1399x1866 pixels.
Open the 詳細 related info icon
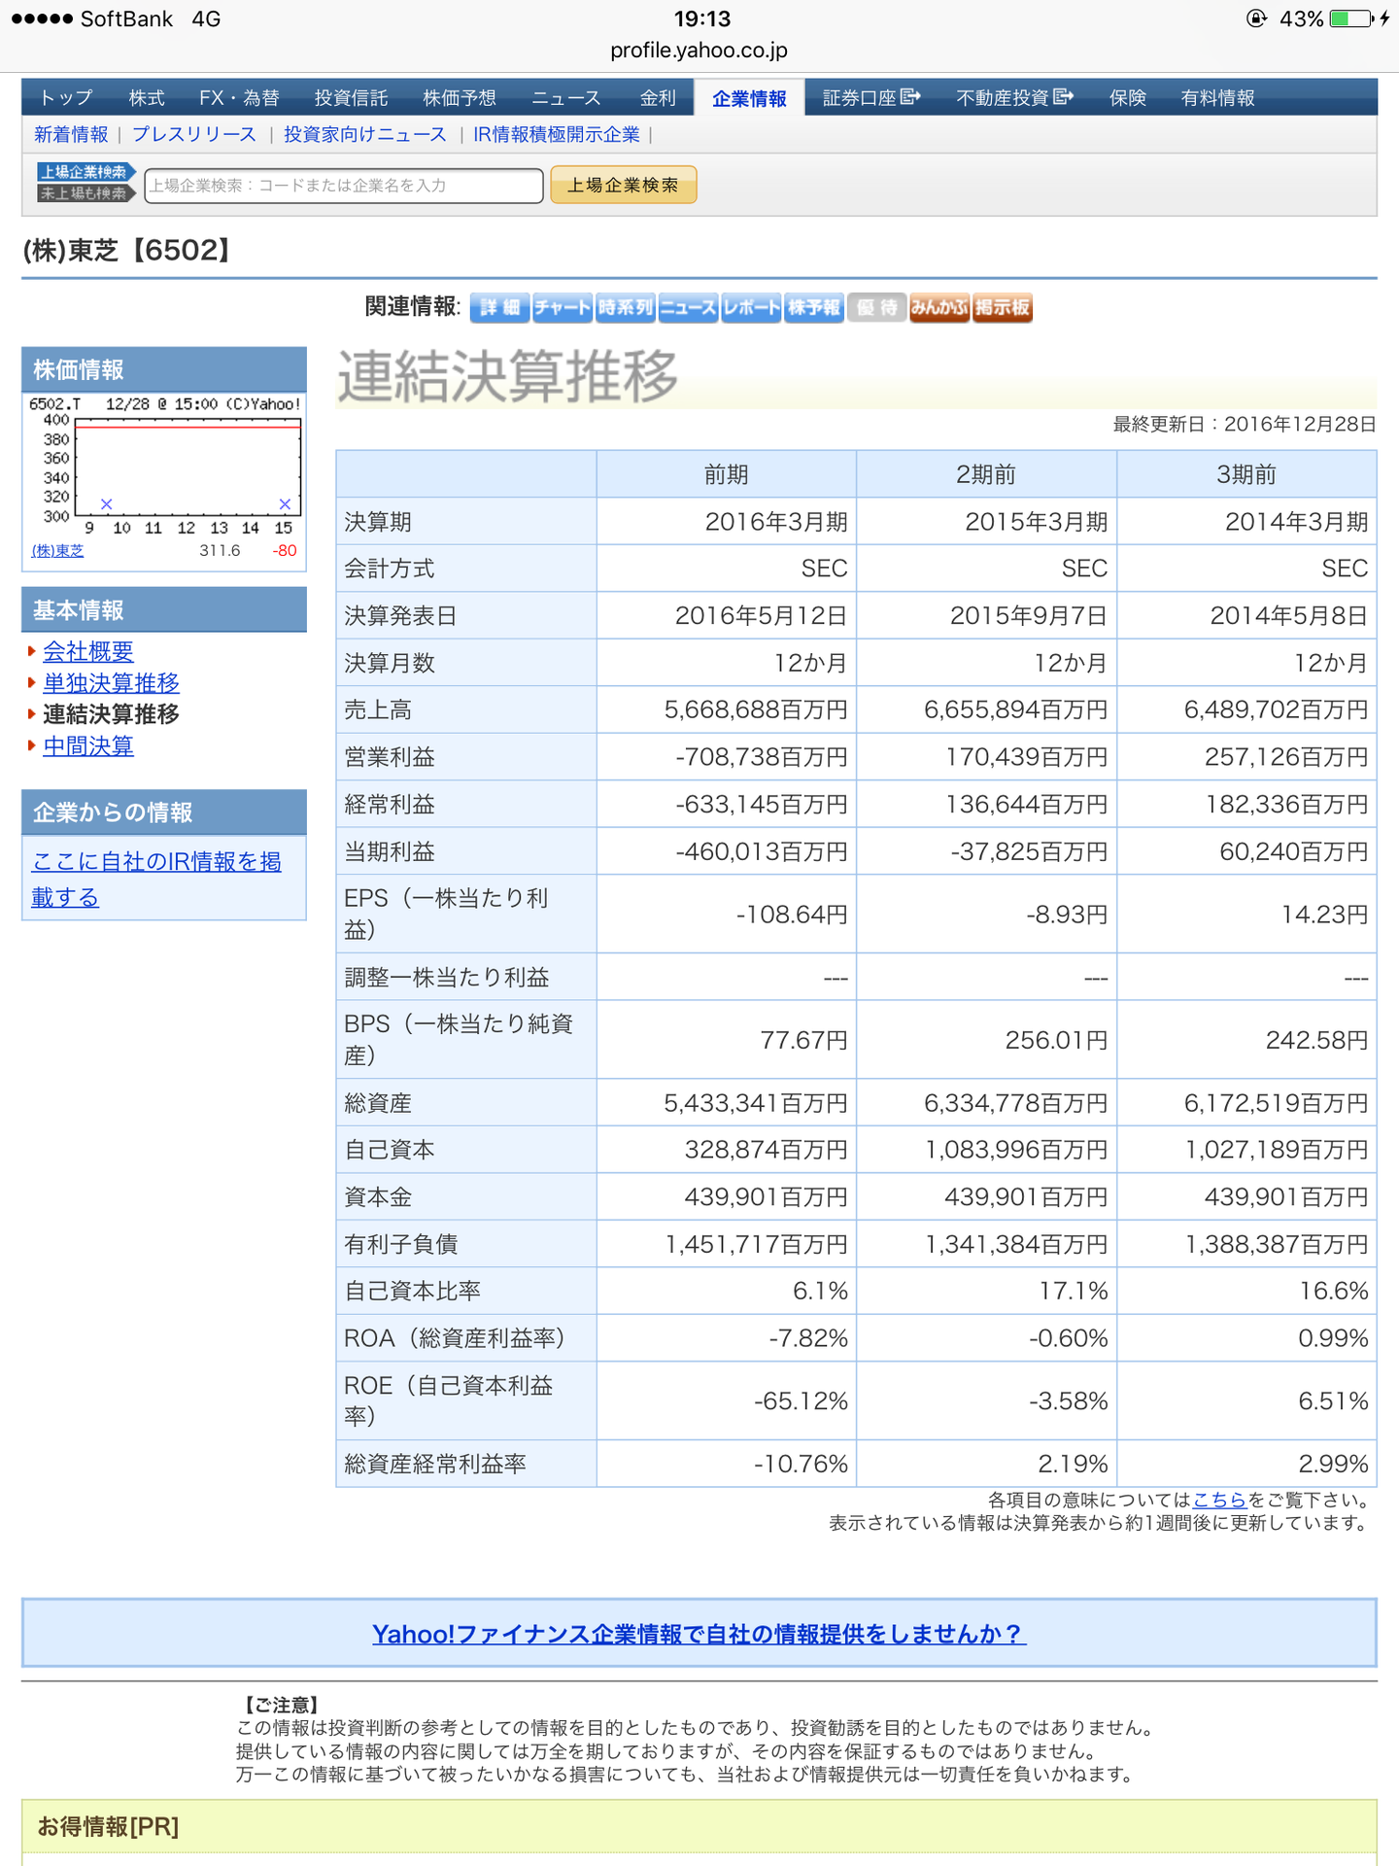499,307
